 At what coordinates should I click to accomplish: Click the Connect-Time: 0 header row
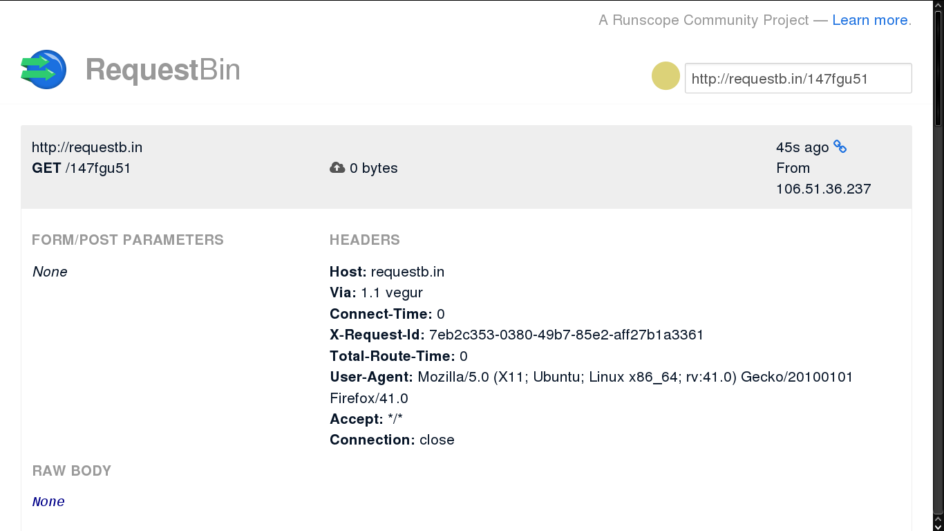coord(387,314)
